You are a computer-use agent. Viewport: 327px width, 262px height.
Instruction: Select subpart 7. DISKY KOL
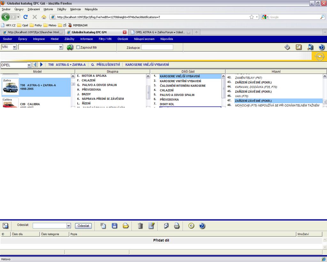(x=167, y=104)
